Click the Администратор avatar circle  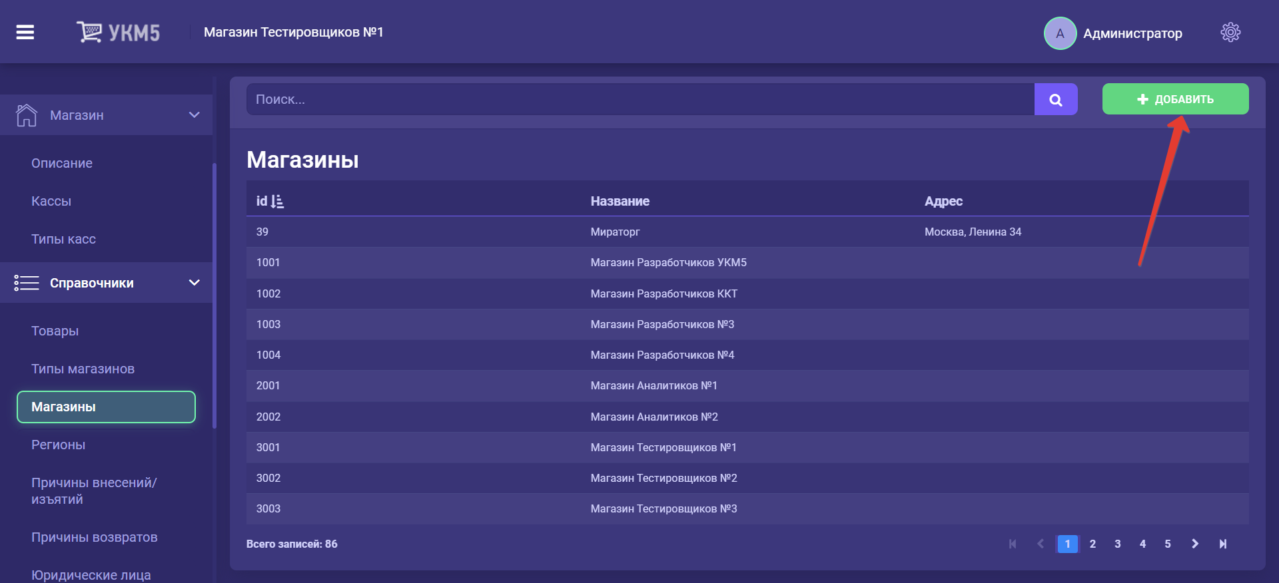1059,33
